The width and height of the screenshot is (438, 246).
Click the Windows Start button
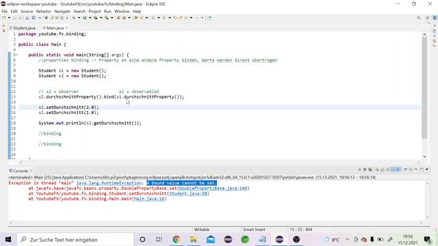click(x=8, y=240)
